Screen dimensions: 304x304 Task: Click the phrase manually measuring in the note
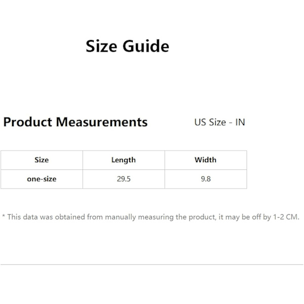pos(139,217)
